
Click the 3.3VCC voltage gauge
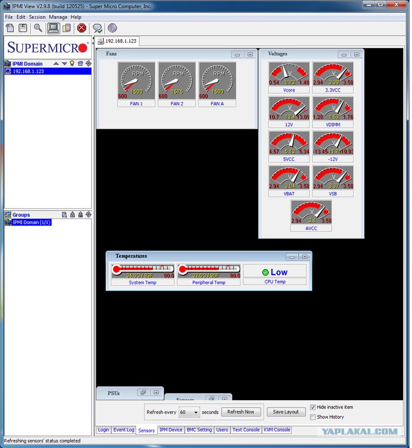(x=333, y=74)
